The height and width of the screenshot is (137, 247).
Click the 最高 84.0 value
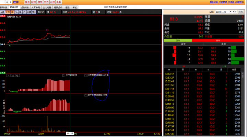[x=201, y=28]
